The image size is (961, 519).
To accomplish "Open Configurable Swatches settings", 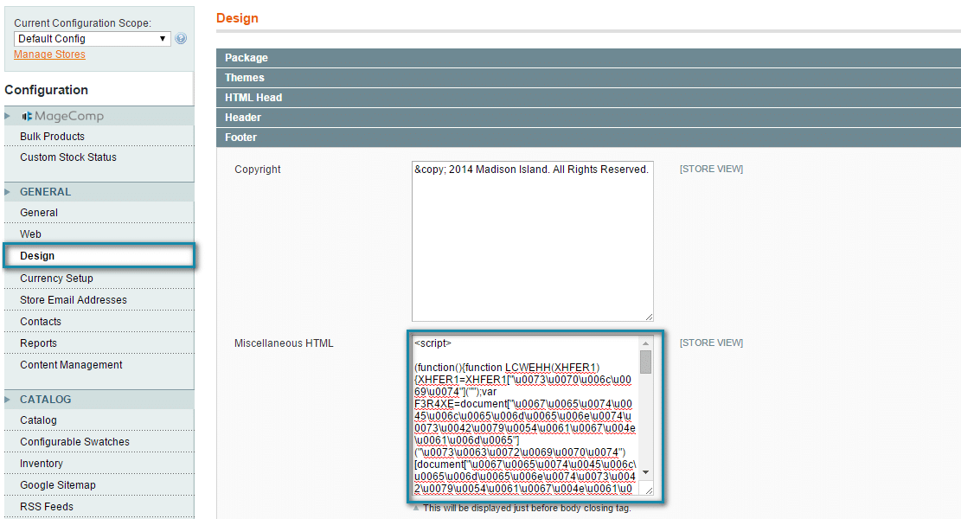I will point(74,442).
